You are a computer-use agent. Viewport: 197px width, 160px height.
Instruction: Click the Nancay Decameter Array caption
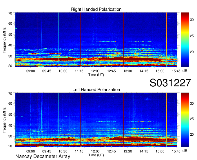pyautogui.click(x=43, y=156)
